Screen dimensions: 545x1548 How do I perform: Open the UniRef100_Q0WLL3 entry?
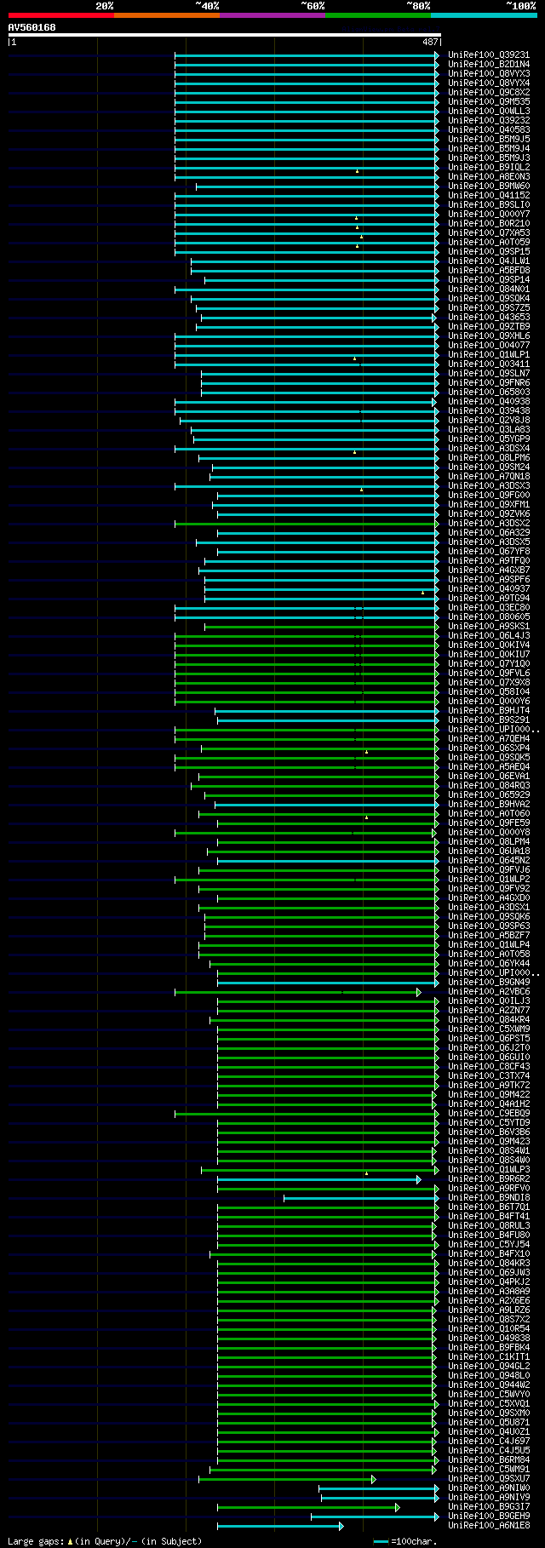[x=489, y=112]
